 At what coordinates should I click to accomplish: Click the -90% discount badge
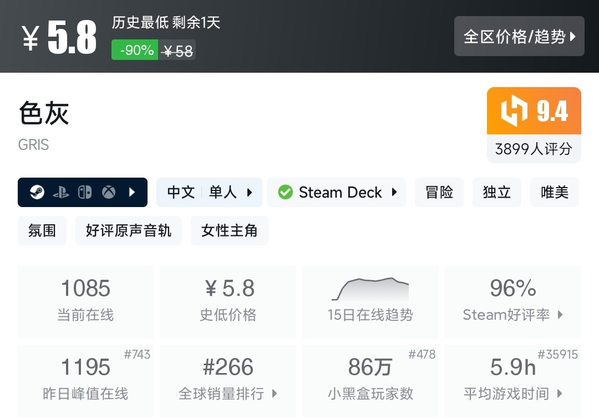[x=135, y=51]
